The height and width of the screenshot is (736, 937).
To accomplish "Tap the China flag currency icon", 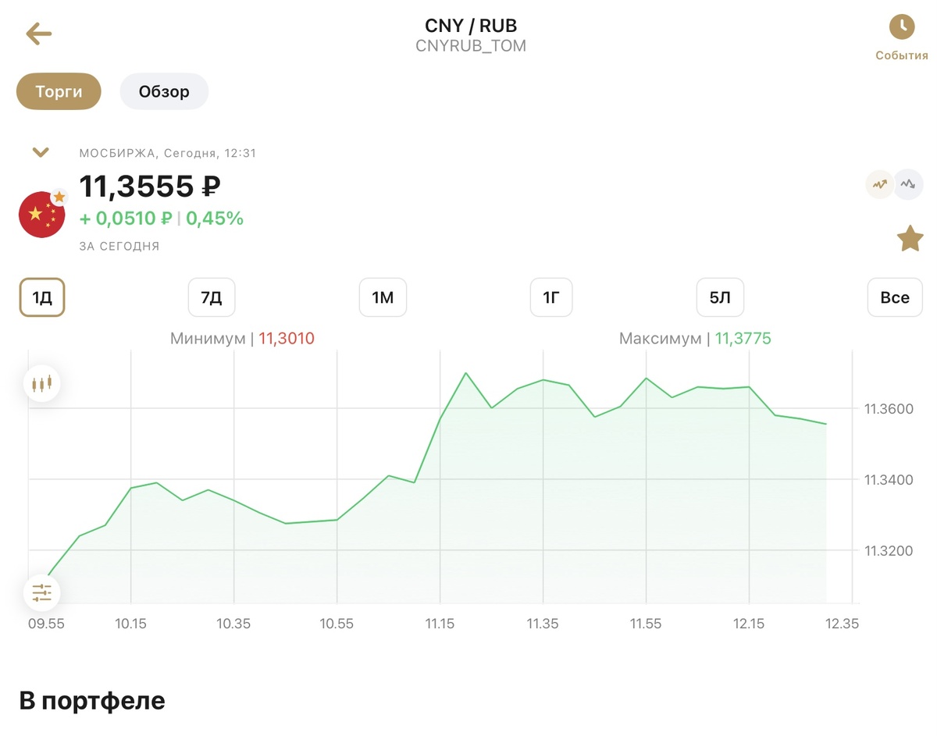I will pyautogui.click(x=41, y=214).
